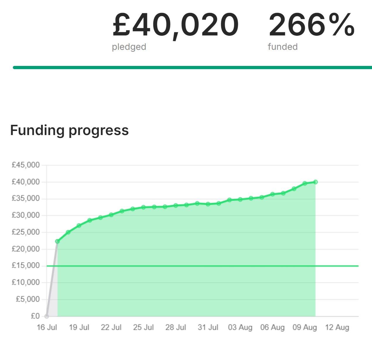This screenshot has width=372, height=341.
Task: Select the data point above 28 Jul
Action: tap(176, 205)
